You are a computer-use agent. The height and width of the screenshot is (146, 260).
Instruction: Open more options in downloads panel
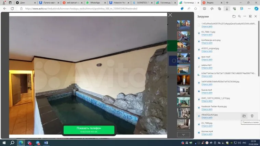[245, 16]
